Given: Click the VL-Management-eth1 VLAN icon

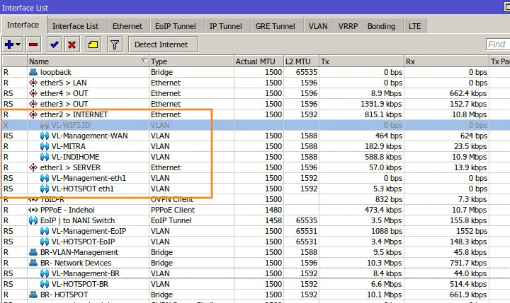Looking at the screenshot, I should 45,178.
